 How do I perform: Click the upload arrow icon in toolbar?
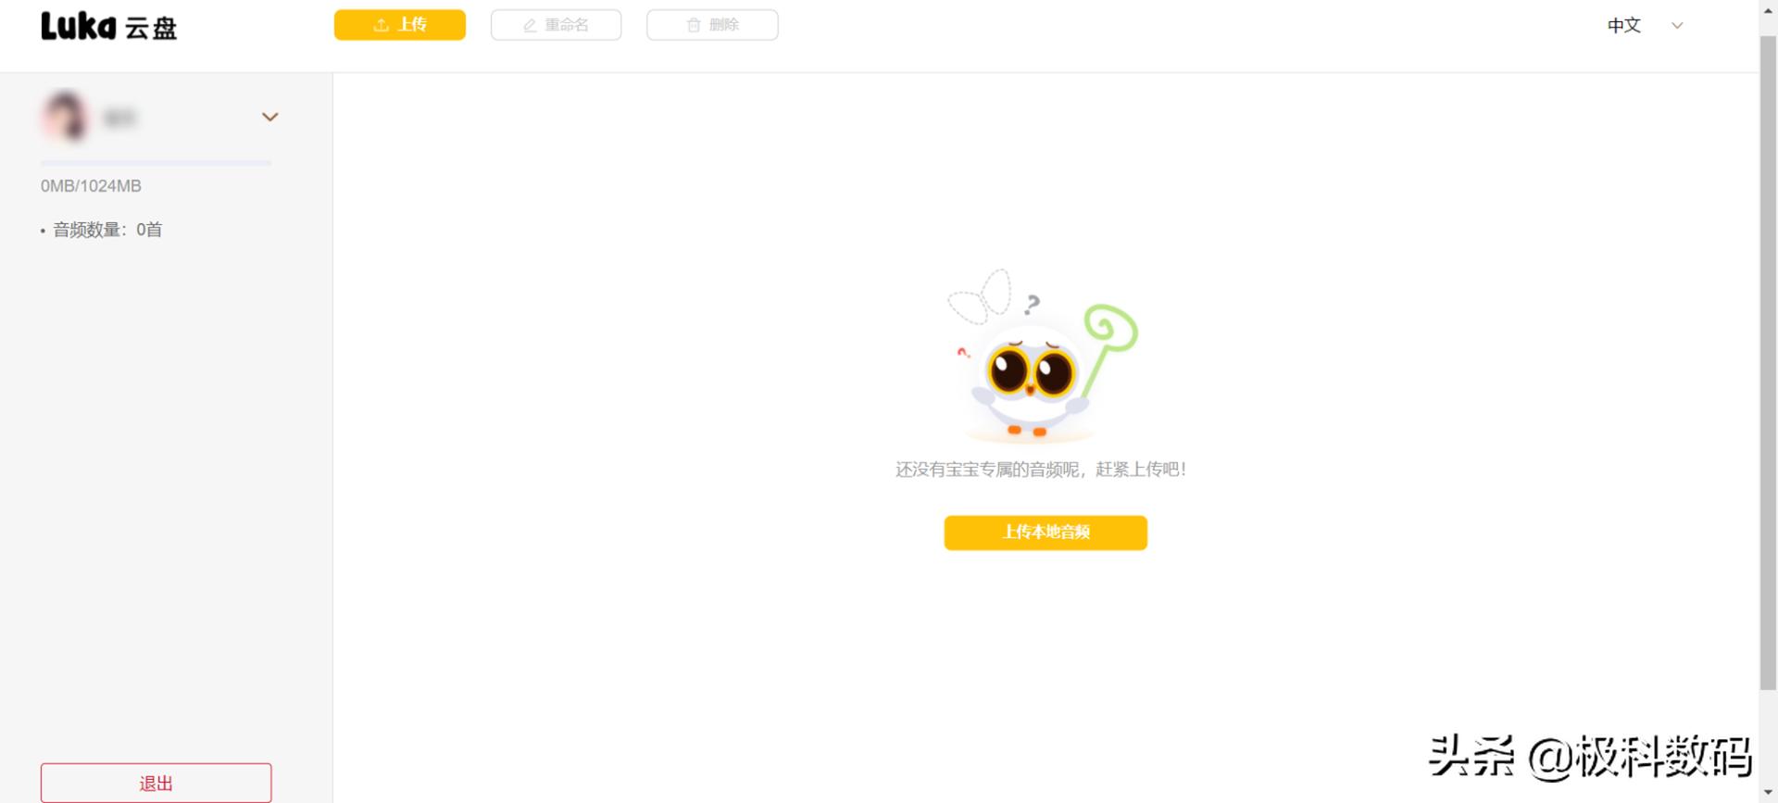(381, 25)
